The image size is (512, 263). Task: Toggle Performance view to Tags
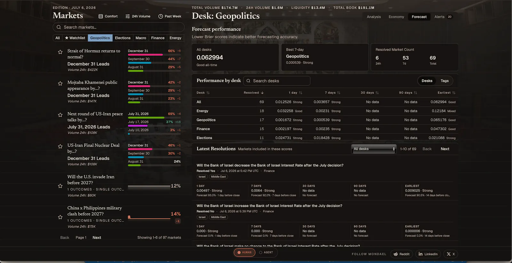pos(444,81)
